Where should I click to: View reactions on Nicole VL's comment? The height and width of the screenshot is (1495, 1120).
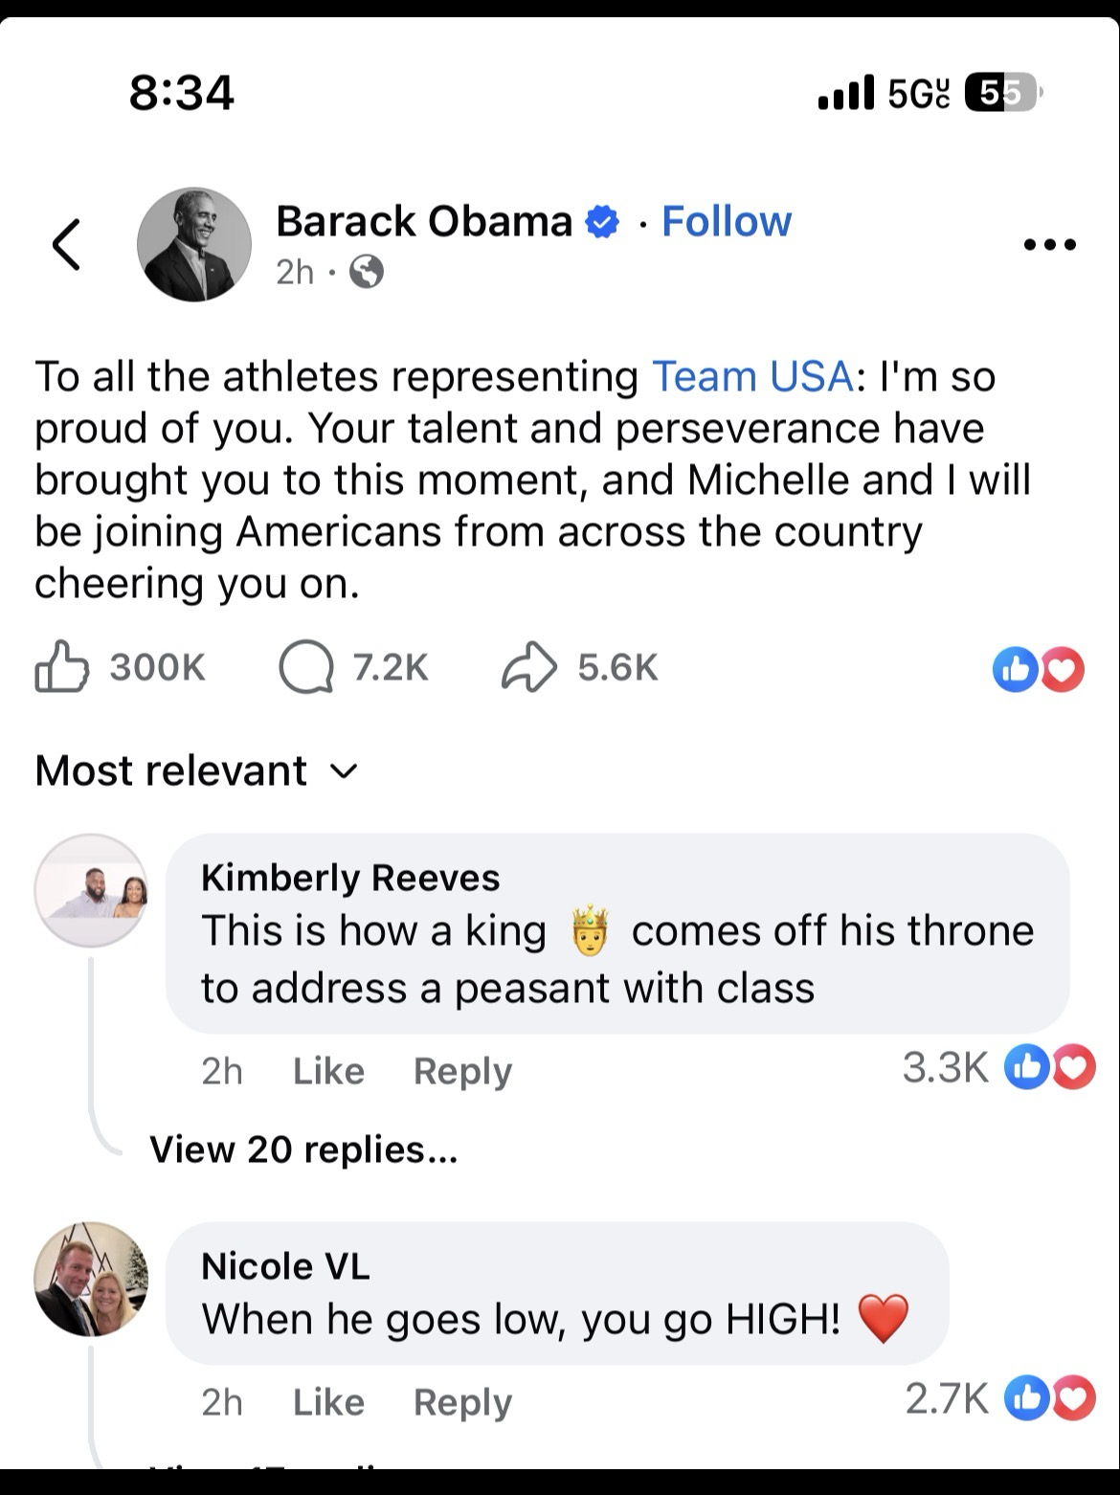coord(1048,1399)
